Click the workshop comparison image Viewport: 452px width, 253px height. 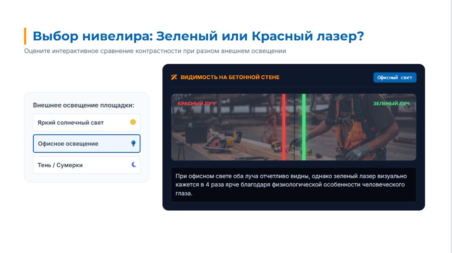(x=293, y=127)
